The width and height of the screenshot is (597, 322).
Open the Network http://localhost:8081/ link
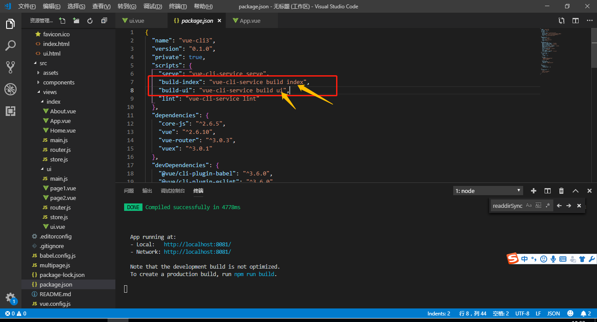pos(197,252)
